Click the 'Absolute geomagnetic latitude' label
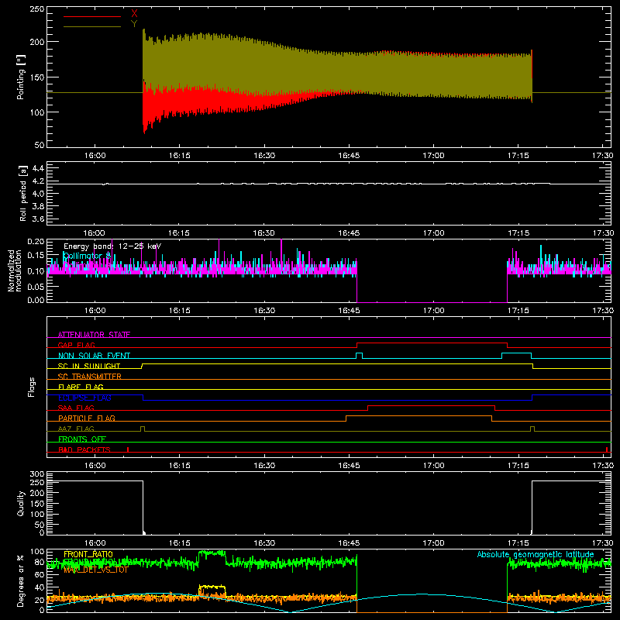The image size is (620, 620). pos(536,554)
